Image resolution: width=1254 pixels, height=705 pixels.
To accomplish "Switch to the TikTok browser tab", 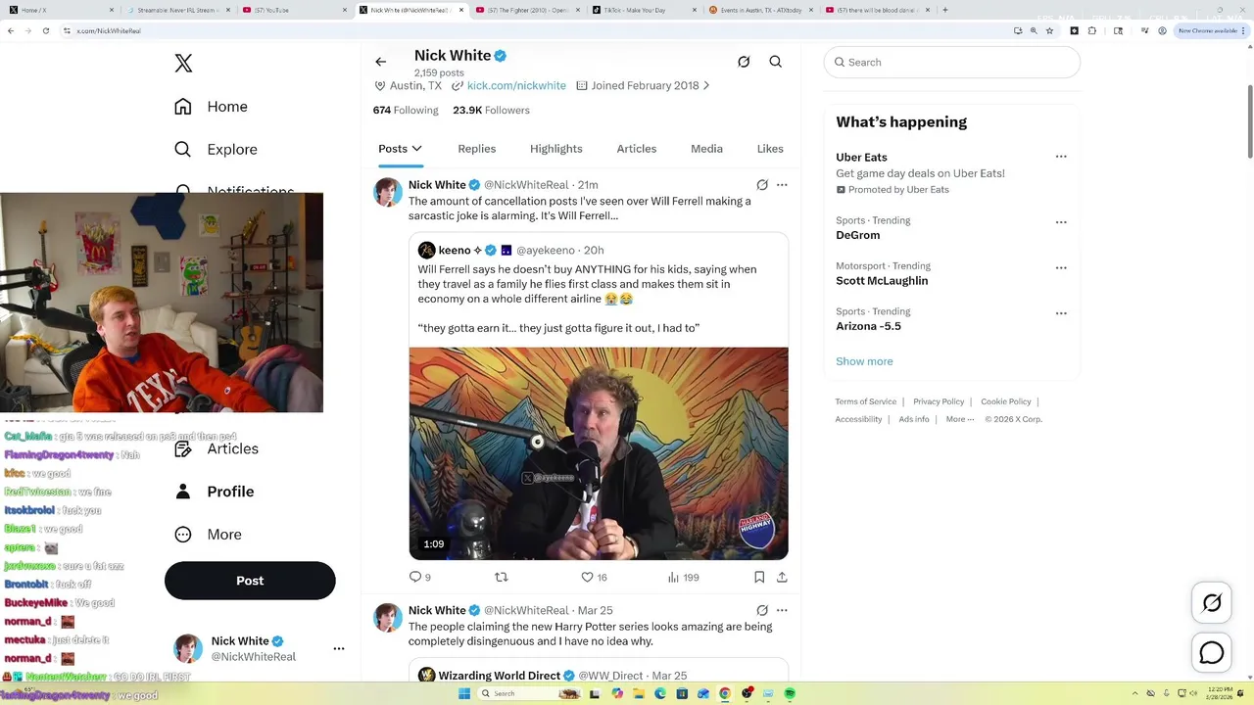I will click(x=645, y=10).
